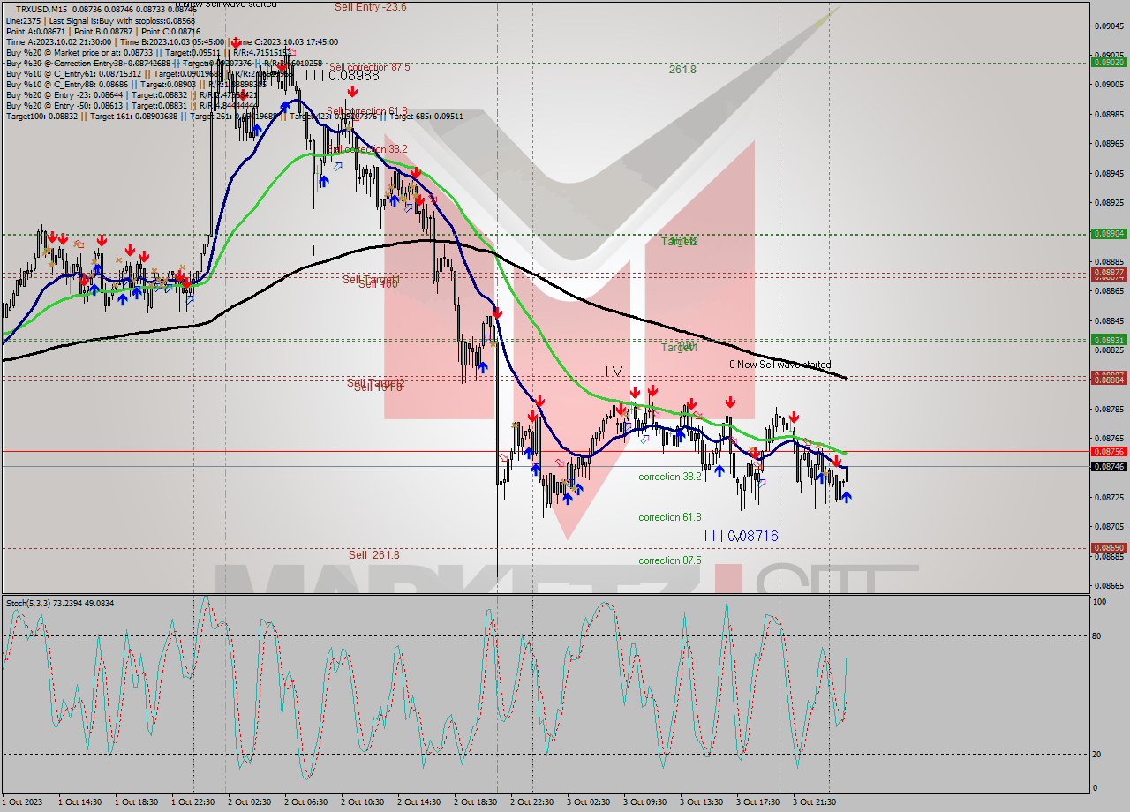
Task: Click the 'I I I 0.08716' wave label
Action: (742, 536)
